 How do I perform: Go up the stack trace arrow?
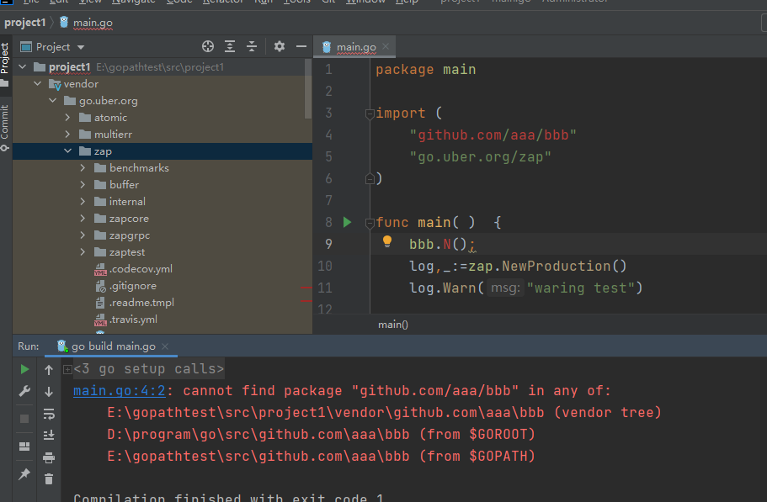tap(49, 370)
